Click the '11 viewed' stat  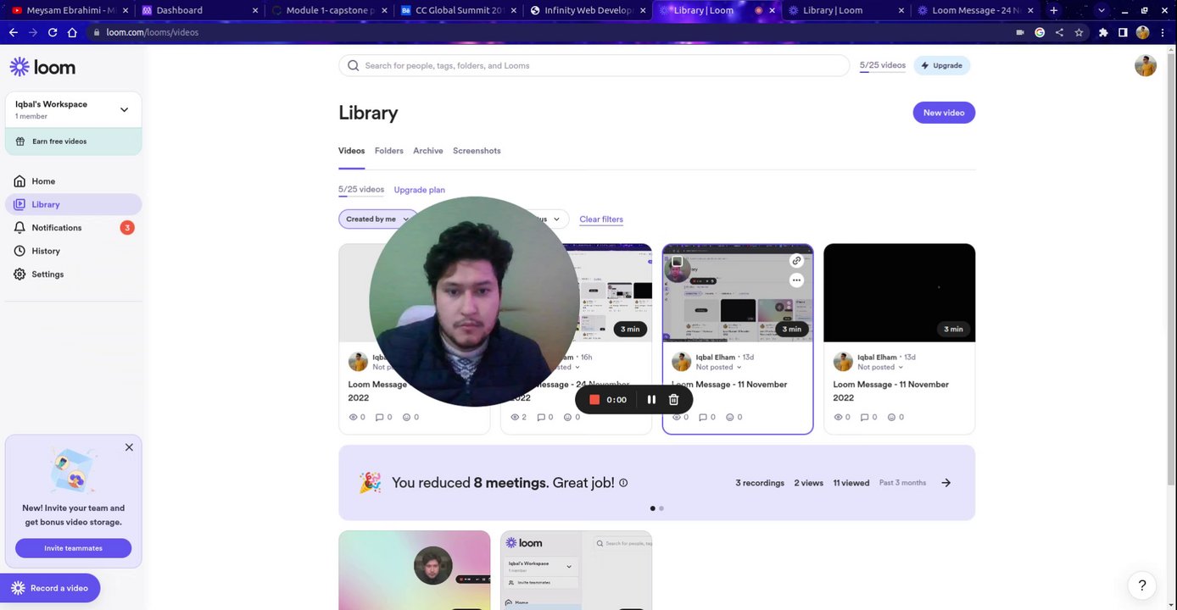pyautogui.click(x=851, y=483)
